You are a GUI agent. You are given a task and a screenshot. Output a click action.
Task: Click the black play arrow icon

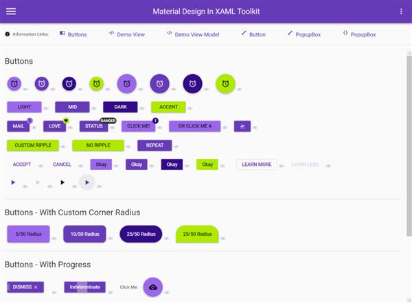coord(62,182)
